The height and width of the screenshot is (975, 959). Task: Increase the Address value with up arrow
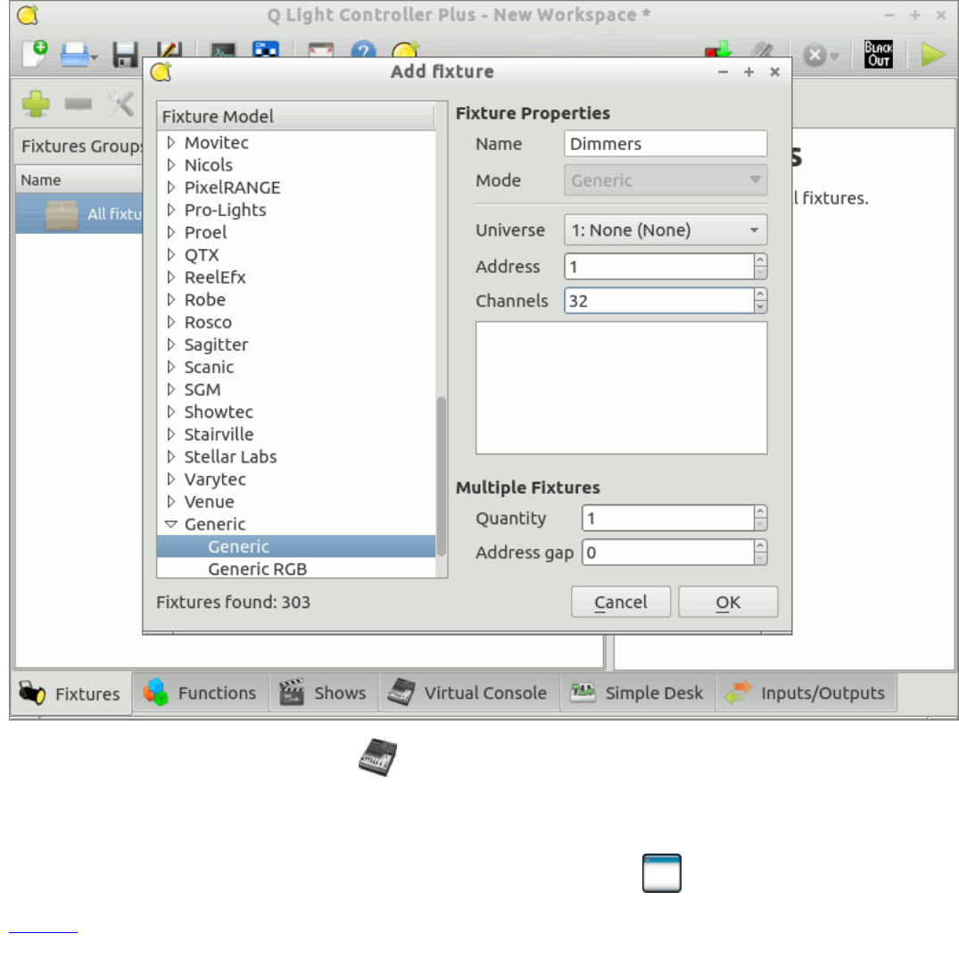point(760,260)
